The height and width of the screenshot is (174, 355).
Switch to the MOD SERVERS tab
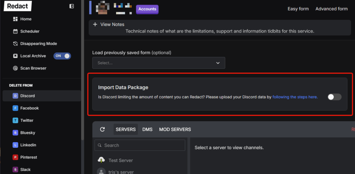175,129
